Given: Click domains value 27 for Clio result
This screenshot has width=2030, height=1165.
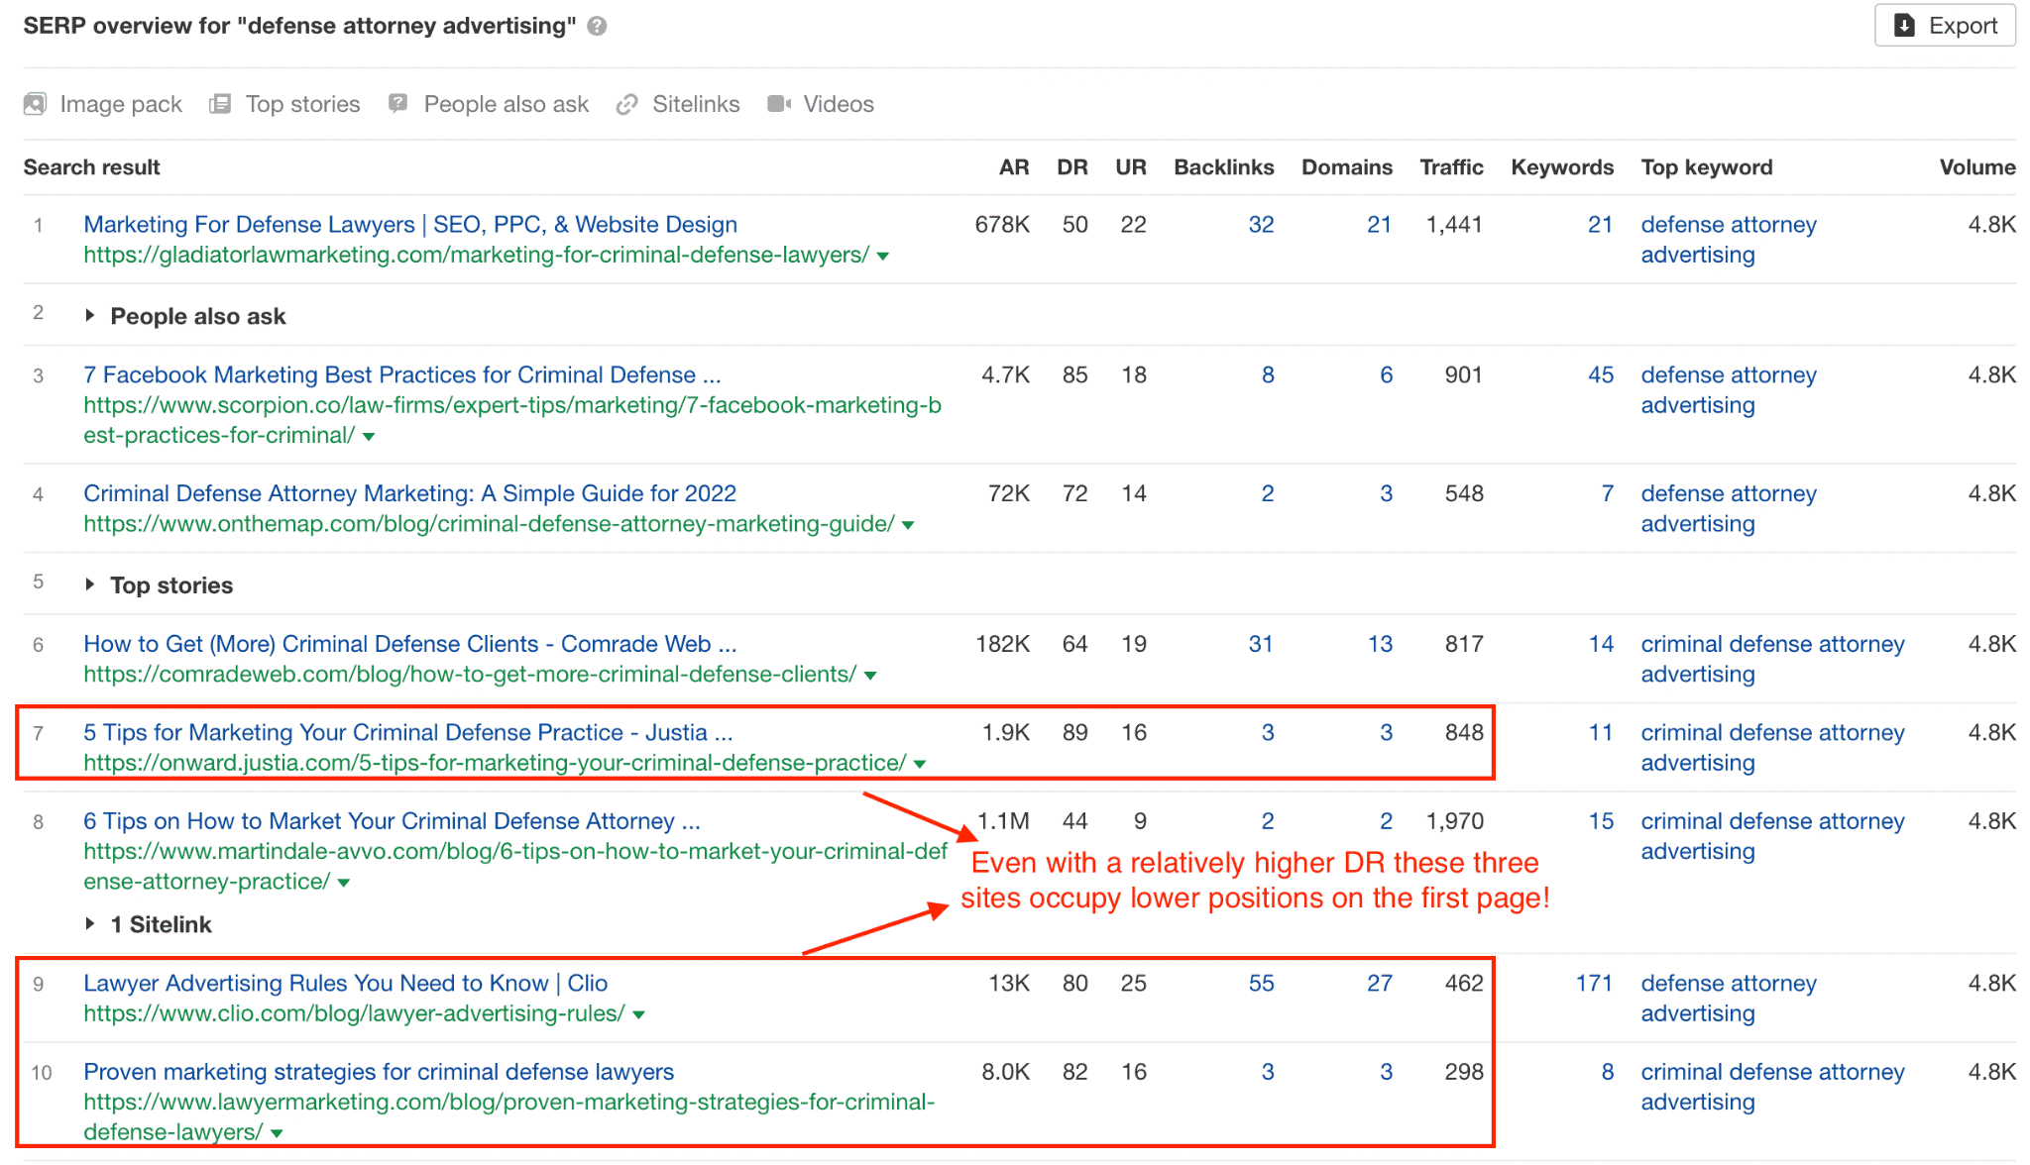Looking at the screenshot, I should [x=1380, y=984].
